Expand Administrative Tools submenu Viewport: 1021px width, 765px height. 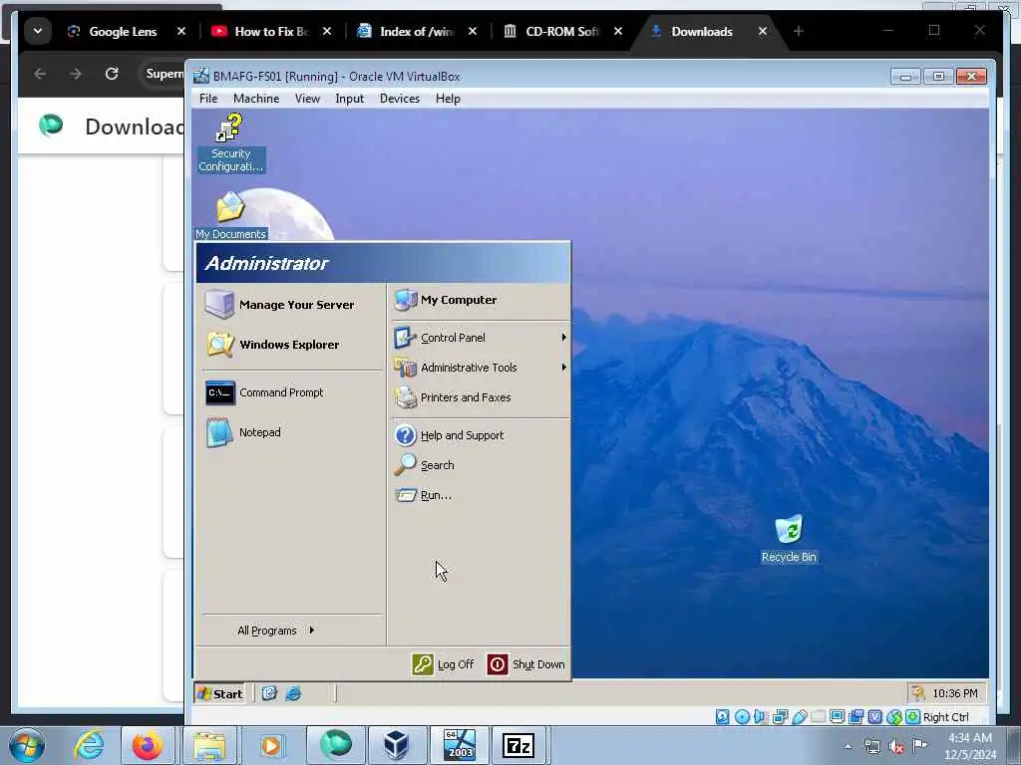(x=481, y=368)
